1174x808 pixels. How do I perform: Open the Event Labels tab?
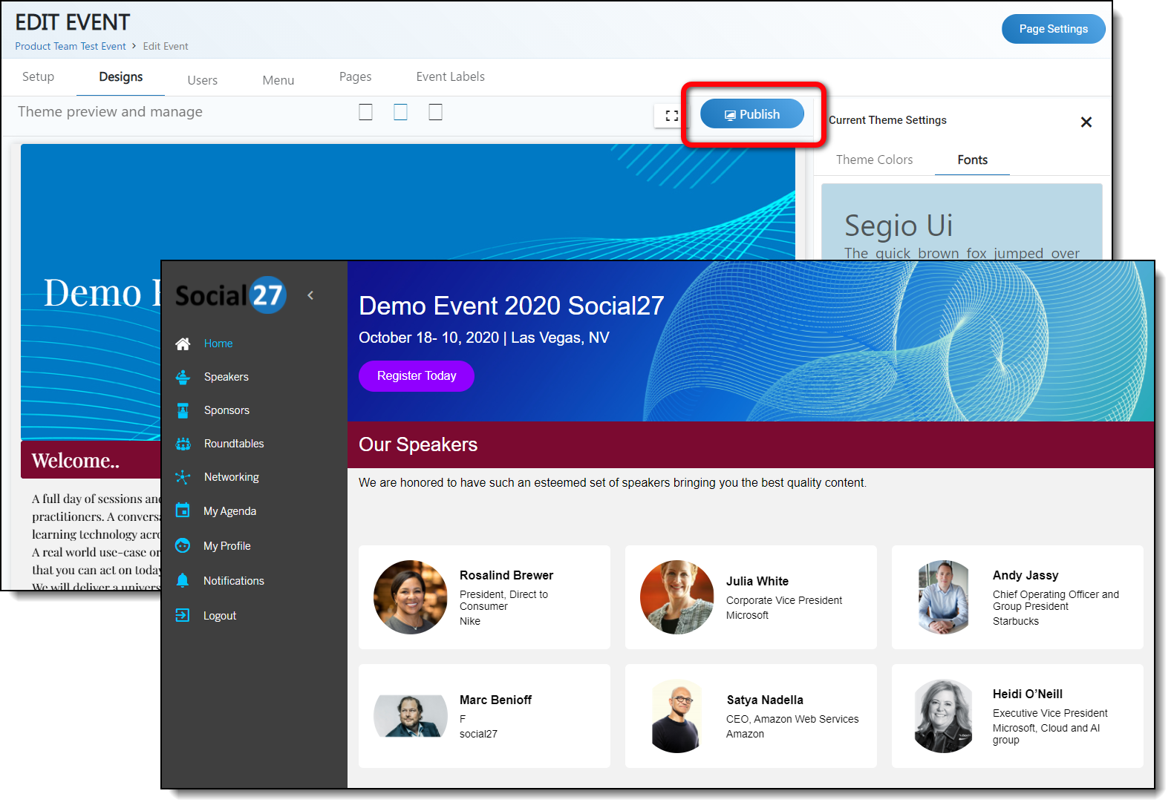pyautogui.click(x=450, y=76)
